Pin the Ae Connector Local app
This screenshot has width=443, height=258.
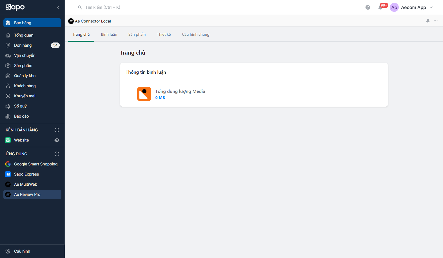point(428,21)
